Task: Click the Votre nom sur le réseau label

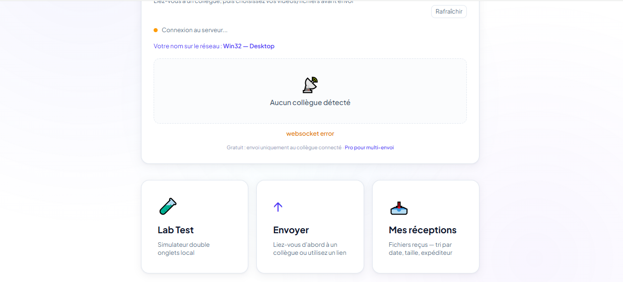Action: tap(187, 46)
